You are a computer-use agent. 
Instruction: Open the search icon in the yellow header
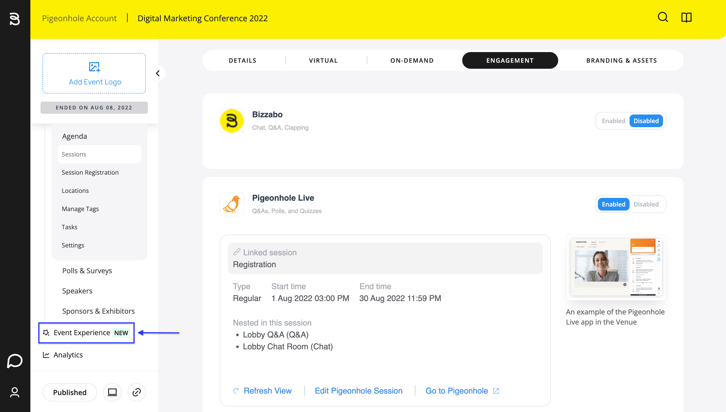(x=663, y=17)
